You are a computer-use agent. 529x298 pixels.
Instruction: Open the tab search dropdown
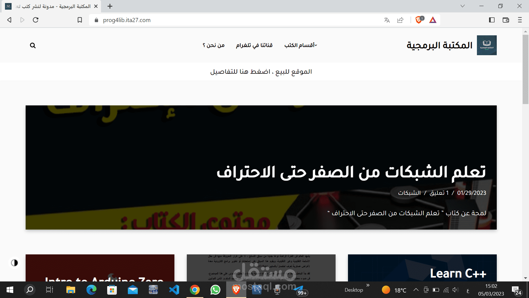pyautogui.click(x=463, y=6)
